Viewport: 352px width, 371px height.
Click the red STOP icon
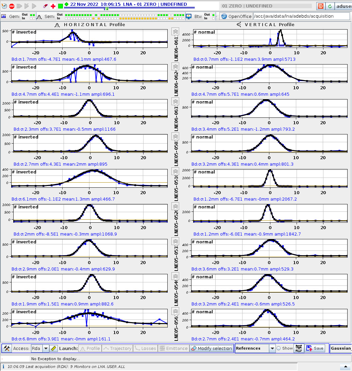tap(12, 6)
